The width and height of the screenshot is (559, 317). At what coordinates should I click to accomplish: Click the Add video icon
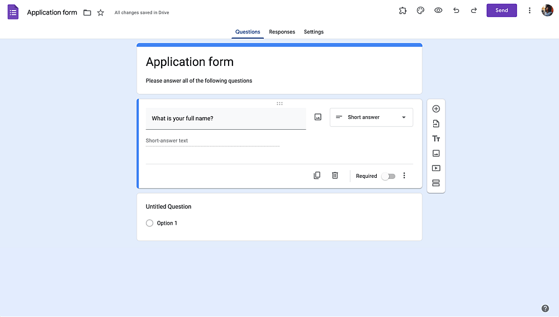[x=436, y=168]
